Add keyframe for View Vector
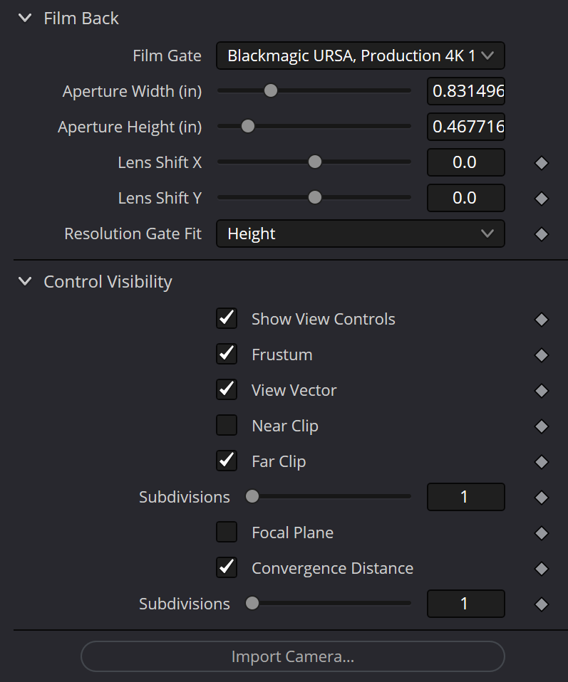Image resolution: width=568 pixels, height=682 pixels. pos(542,391)
